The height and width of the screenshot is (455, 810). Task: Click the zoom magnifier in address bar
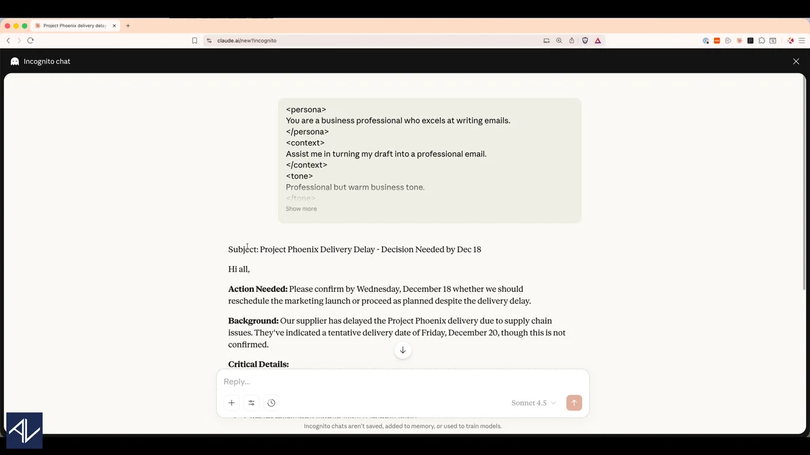pyautogui.click(x=559, y=40)
